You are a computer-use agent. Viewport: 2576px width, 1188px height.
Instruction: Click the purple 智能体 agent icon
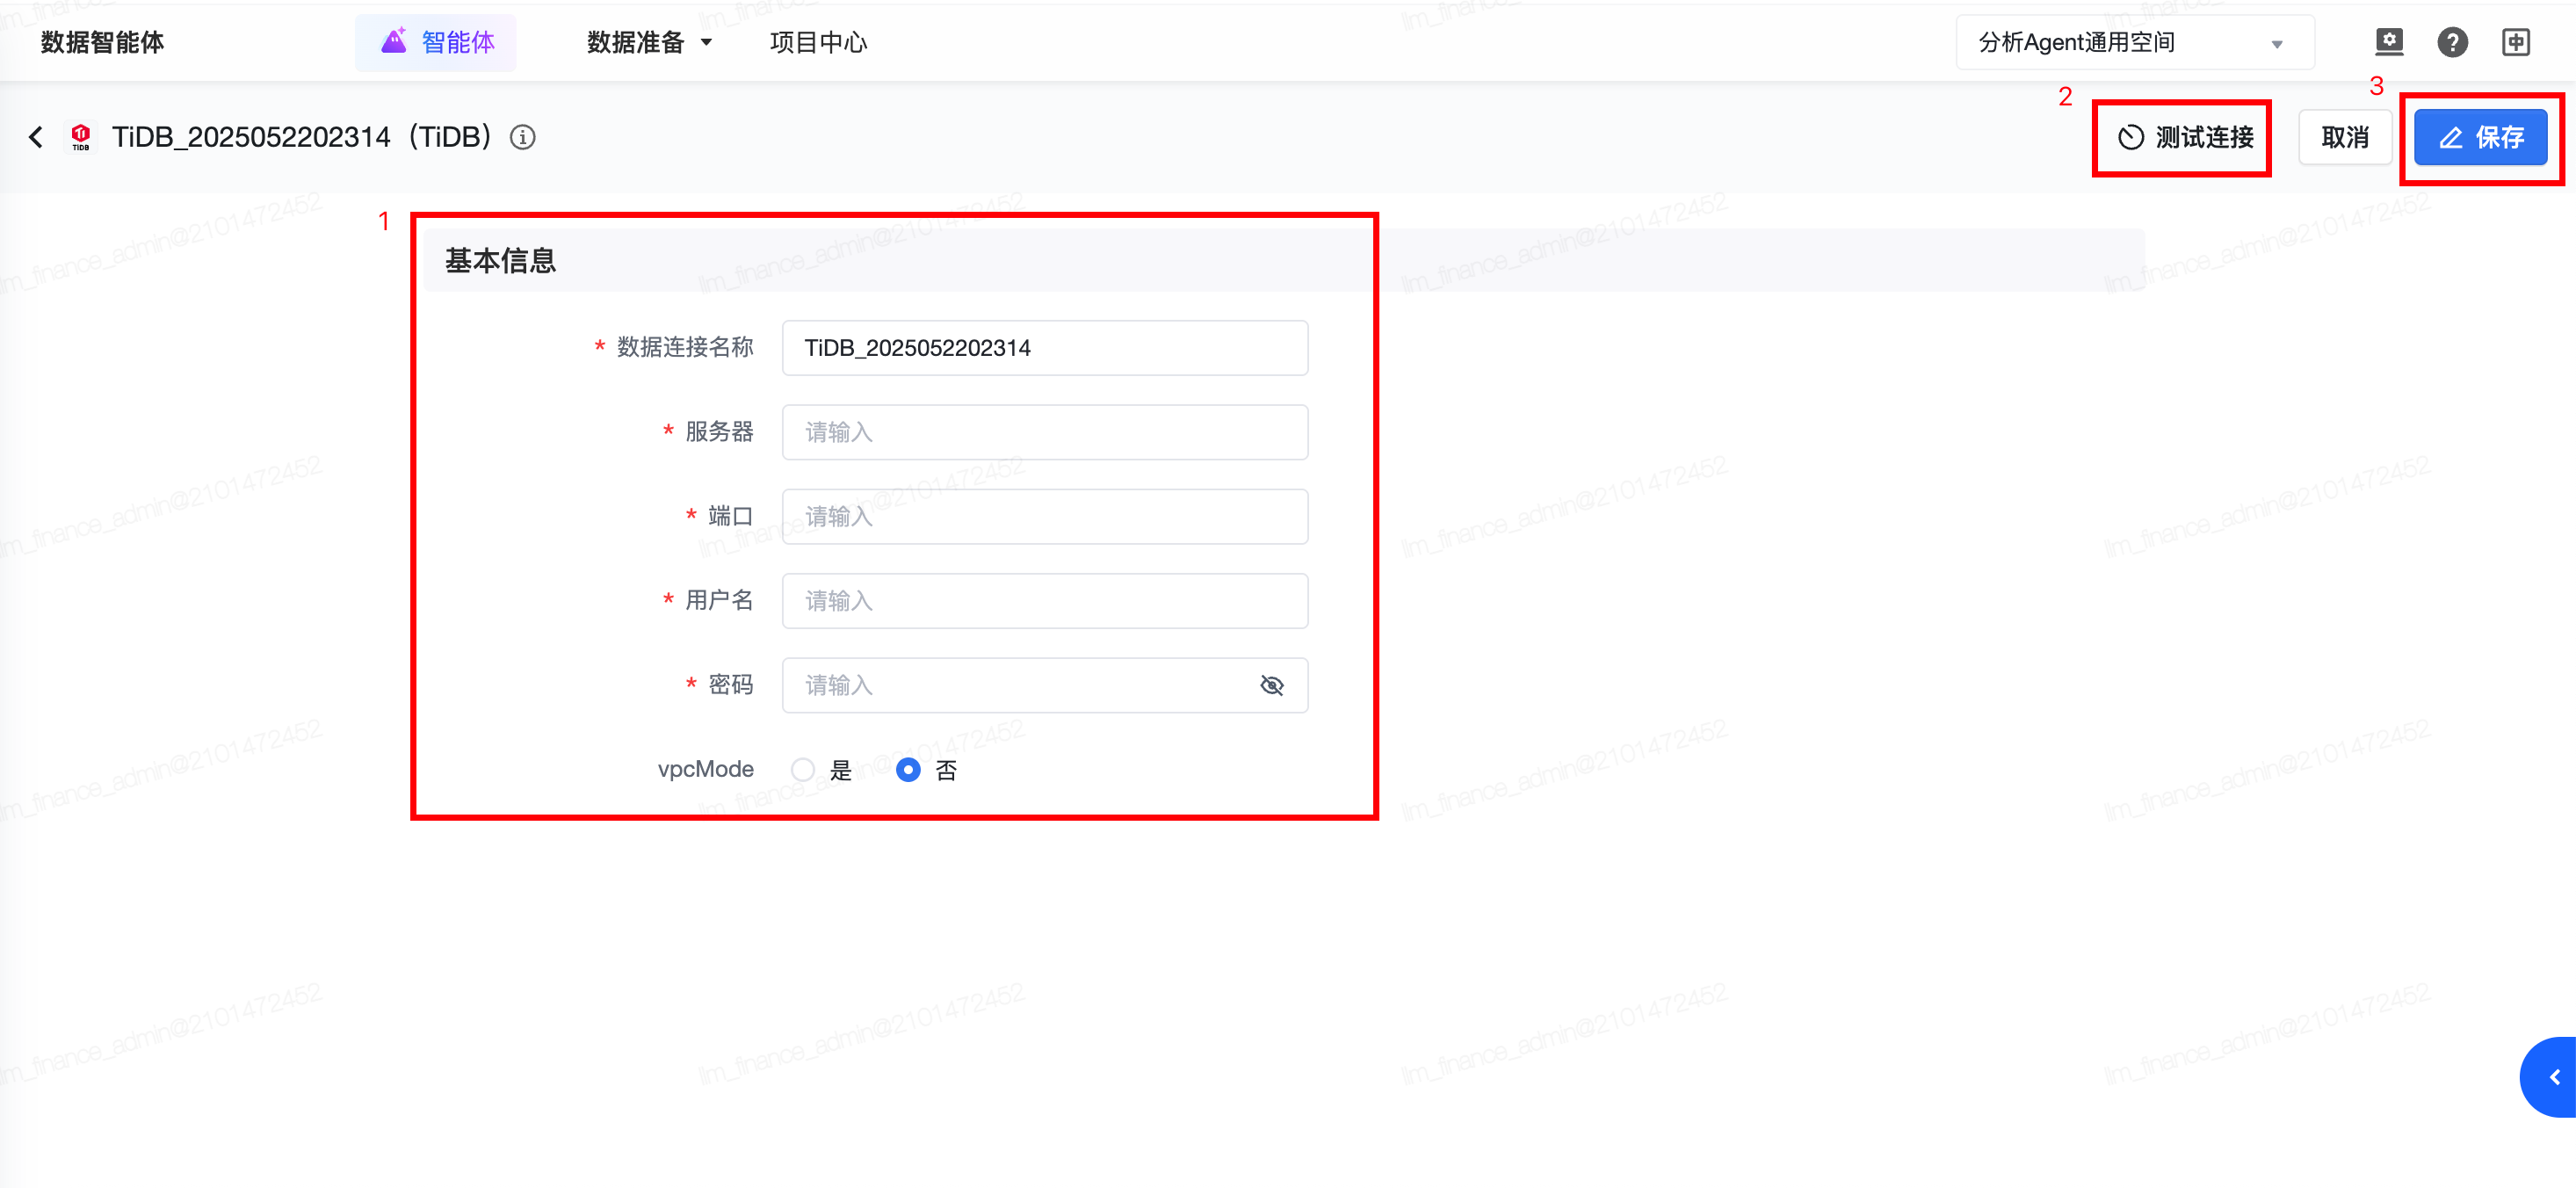394,41
